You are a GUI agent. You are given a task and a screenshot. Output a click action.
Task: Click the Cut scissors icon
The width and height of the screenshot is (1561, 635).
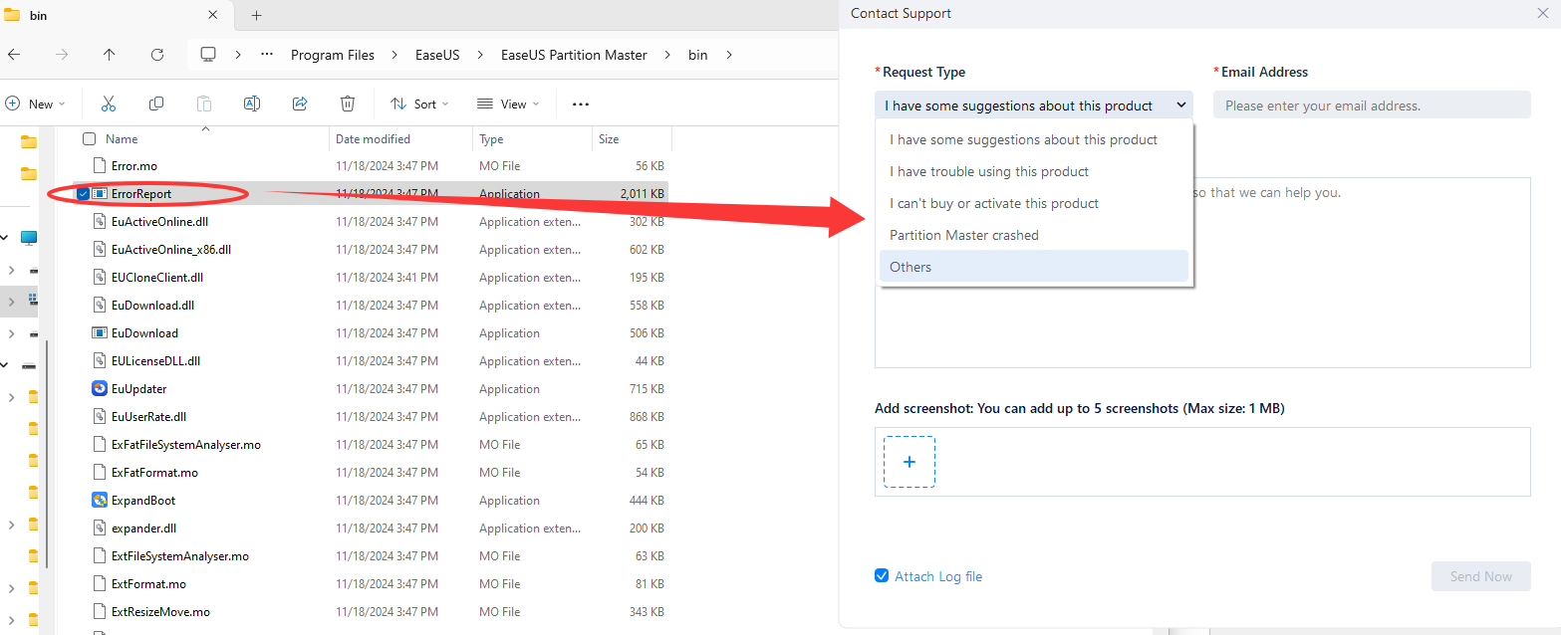click(109, 104)
